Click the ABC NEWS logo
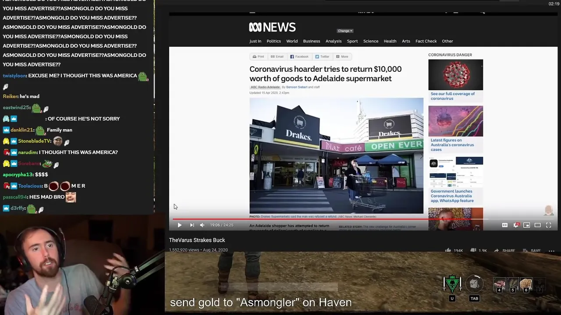The image size is (561, 315). [272, 27]
